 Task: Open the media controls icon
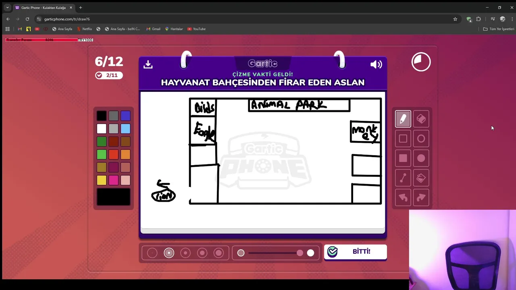click(493, 19)
